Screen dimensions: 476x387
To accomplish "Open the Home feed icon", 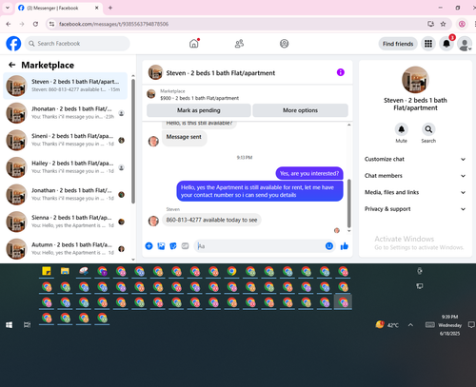I will click(x=194, y=44).
